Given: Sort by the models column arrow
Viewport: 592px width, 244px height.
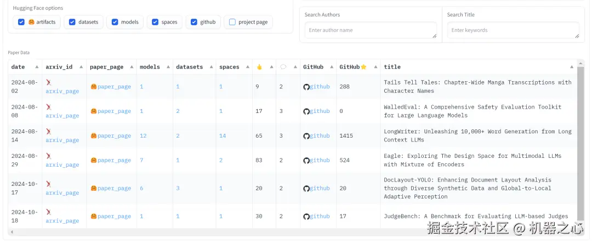Looking at the screenshot, I should tap(167, 67).
